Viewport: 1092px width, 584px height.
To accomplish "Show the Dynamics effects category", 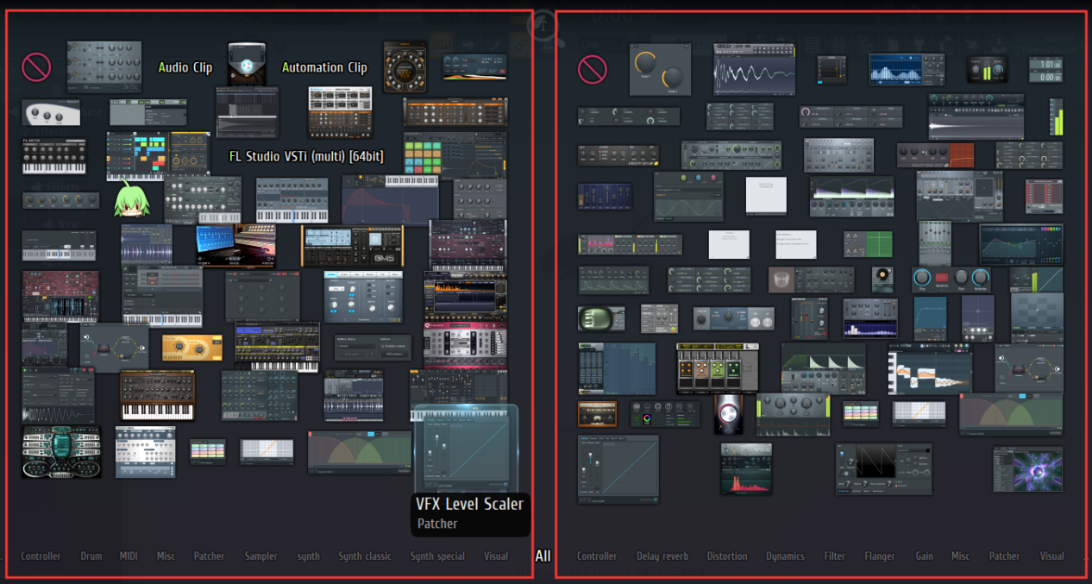I will (x=785, y=556).
